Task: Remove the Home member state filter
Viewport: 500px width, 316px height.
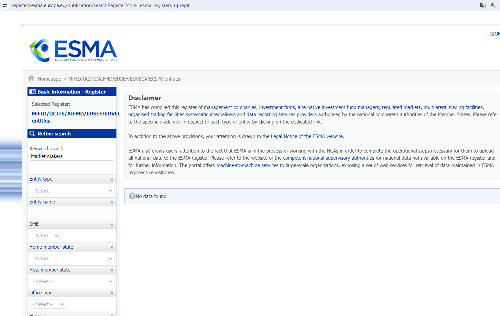Action: pos(112,247)
